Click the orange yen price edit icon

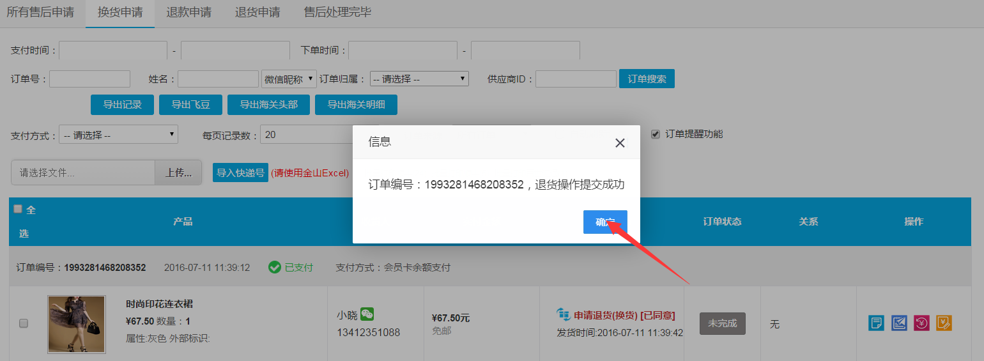[x=944, y=323]
